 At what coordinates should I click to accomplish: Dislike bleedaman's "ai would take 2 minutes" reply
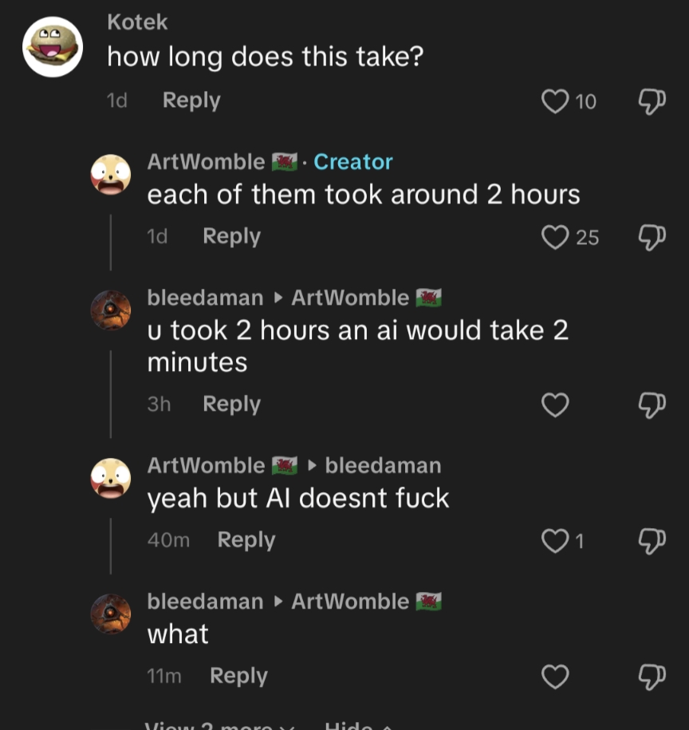[652, 405]
